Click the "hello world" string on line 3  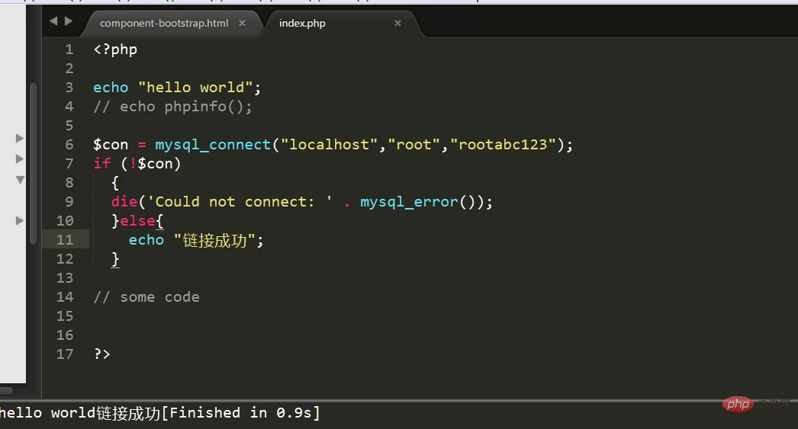pyautogui.click(x=195, y=88)
